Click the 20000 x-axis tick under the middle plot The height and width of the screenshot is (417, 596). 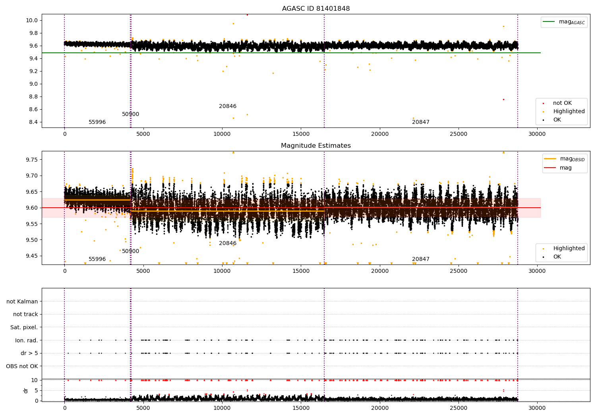(379, 271)
